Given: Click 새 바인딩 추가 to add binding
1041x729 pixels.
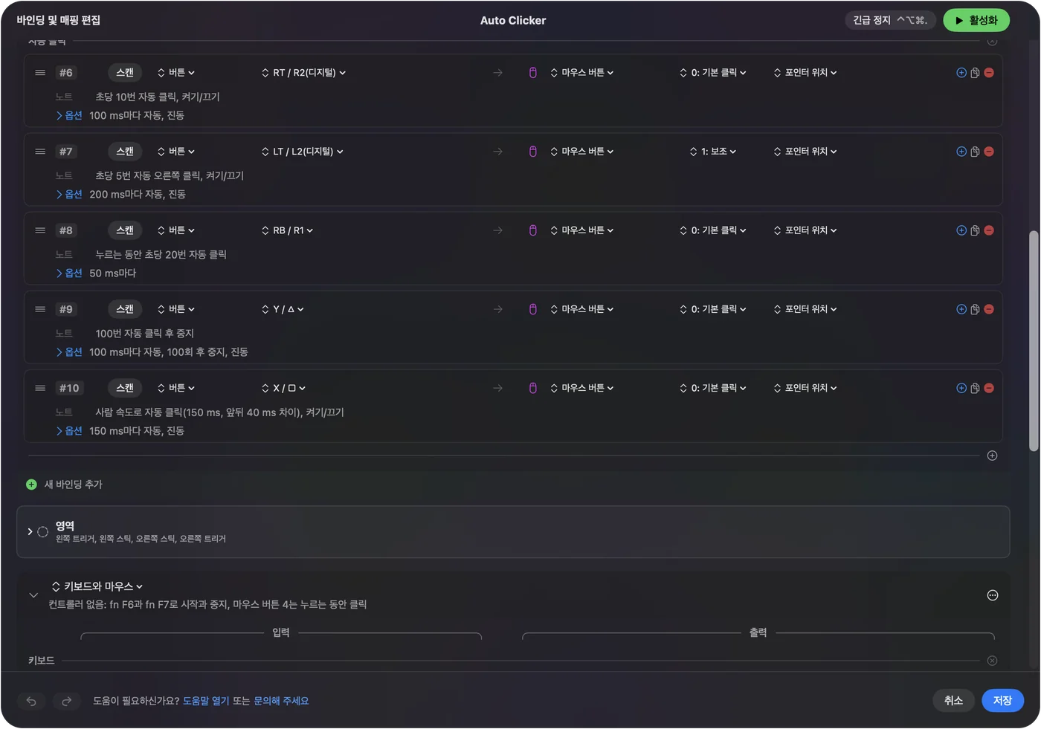Looking at the screenshot, I should point(65,485).
